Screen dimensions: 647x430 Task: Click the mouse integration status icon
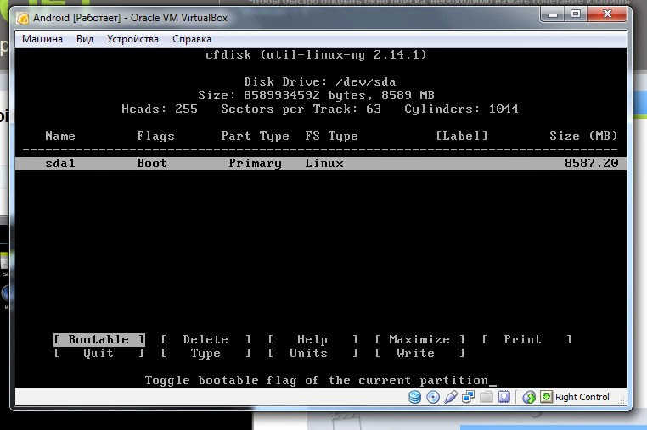click(529, 397)
